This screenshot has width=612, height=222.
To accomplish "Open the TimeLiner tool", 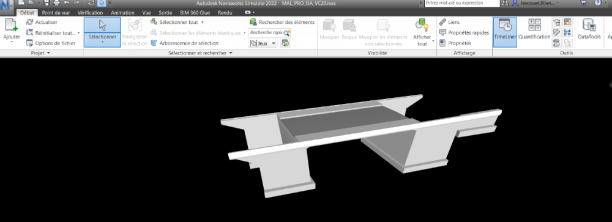I will [x=505, y=32].
